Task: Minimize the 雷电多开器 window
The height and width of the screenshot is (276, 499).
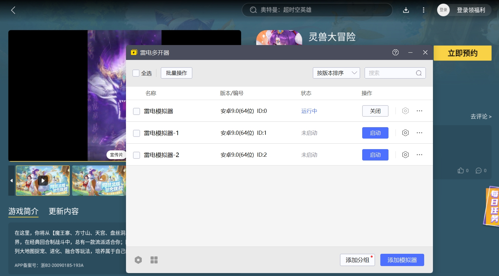Action: click(x=410, y=52)
